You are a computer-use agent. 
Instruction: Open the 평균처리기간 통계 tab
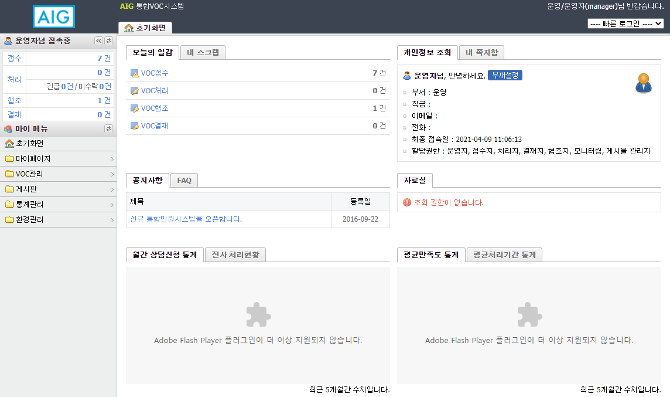click(504, 255)
